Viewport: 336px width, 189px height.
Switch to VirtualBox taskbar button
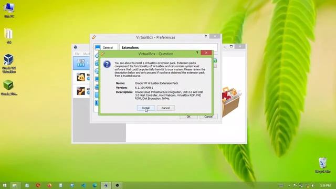pyautogui.click(x=106, y=185)
